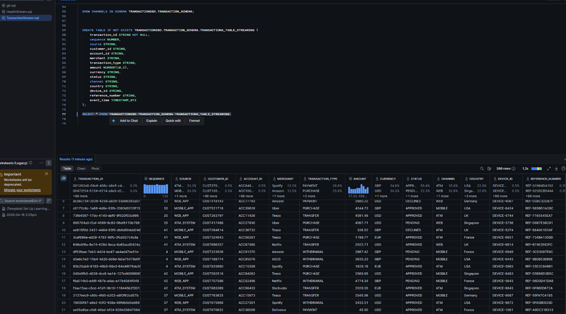Click editor line number 77
The height and width of the screenshot is (314, 566).
(64, 114)
